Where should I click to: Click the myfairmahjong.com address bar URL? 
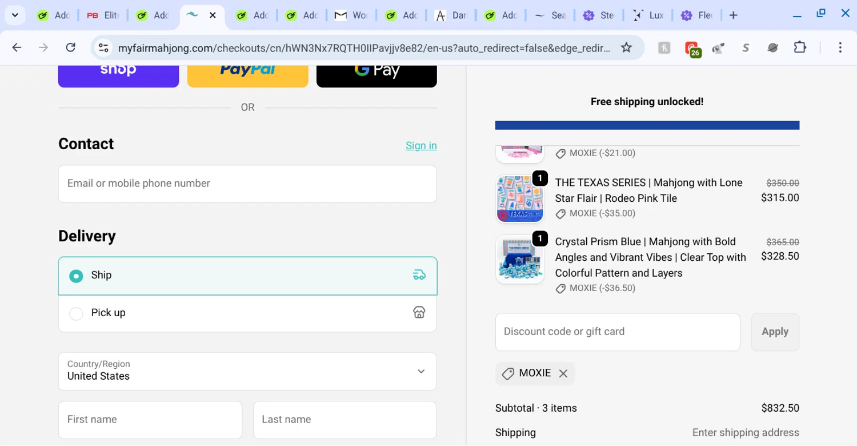coord(364,48)
